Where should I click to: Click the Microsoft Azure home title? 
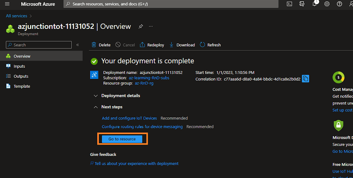38,4
